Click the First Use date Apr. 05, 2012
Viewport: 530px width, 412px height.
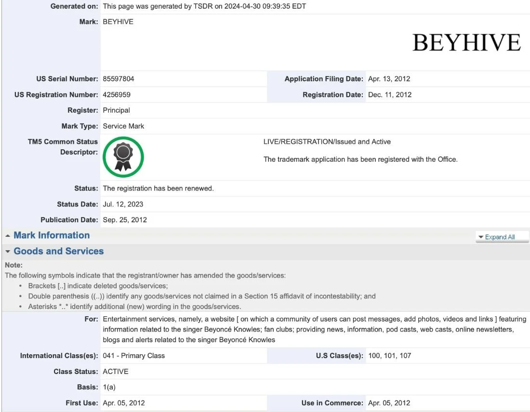click(124, 403)
